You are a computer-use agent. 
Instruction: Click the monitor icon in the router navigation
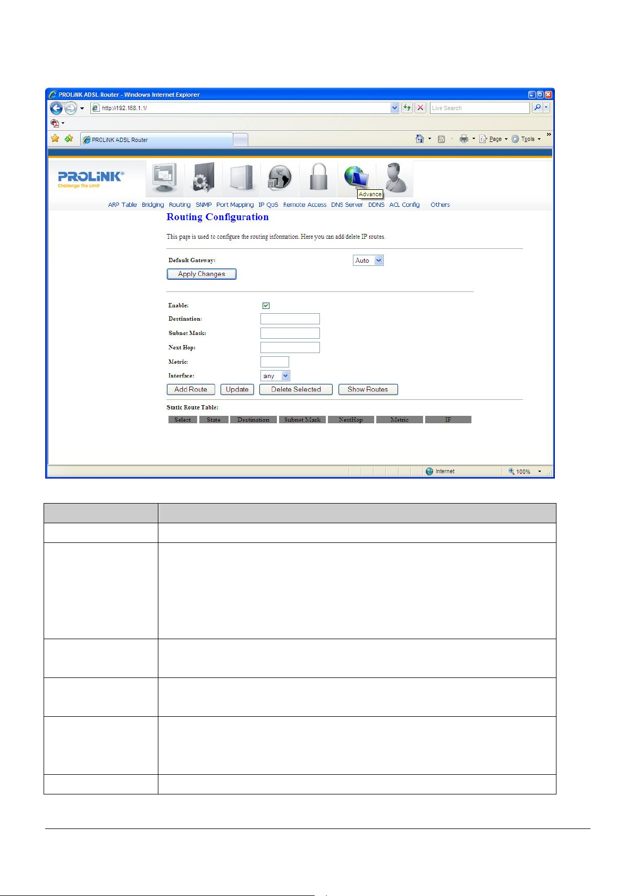click(x=165, y=179)
